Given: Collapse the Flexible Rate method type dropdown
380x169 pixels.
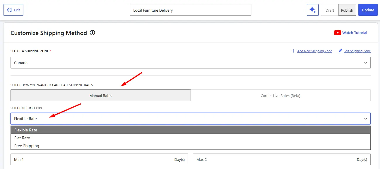Looking at the screenshot, I should click(190, 119).
